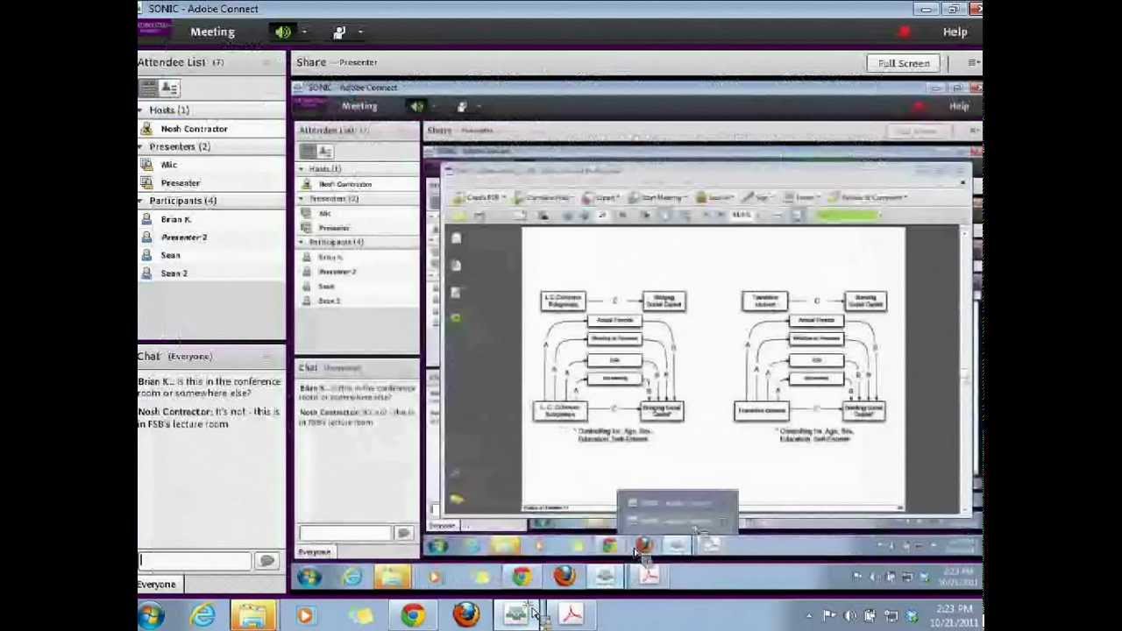Click the presenter icon beside Presenter

(147, 183)
